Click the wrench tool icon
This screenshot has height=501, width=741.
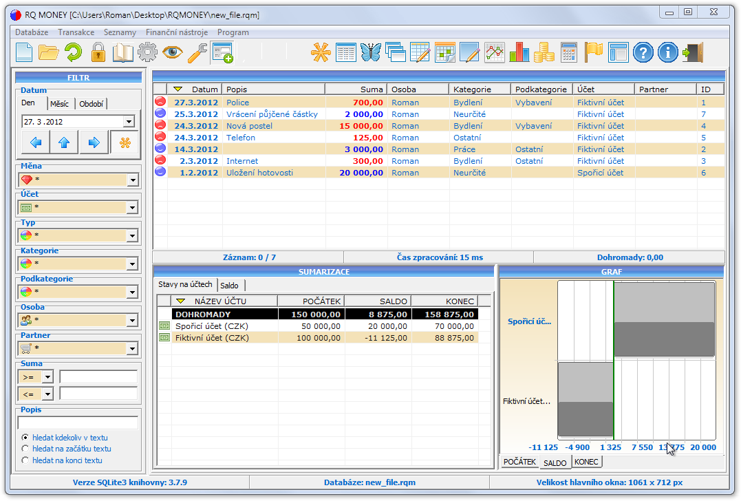click(x=197, y=52)
